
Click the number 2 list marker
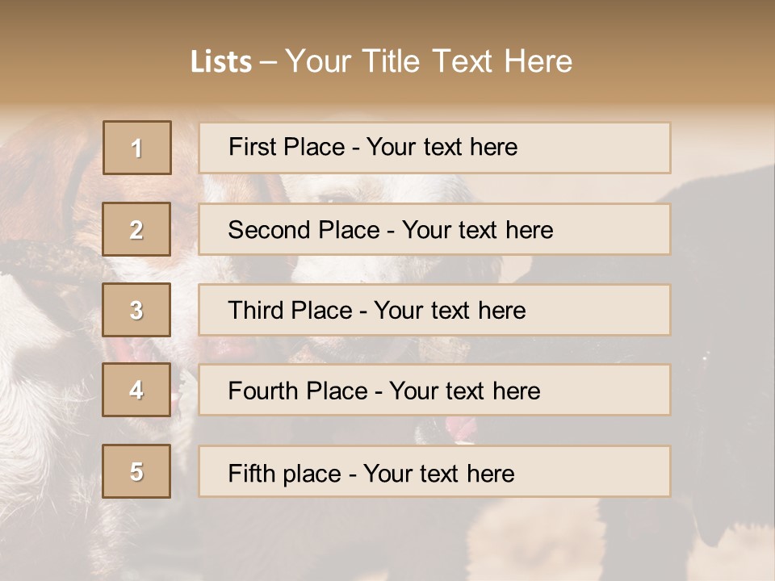coord(136,229)
